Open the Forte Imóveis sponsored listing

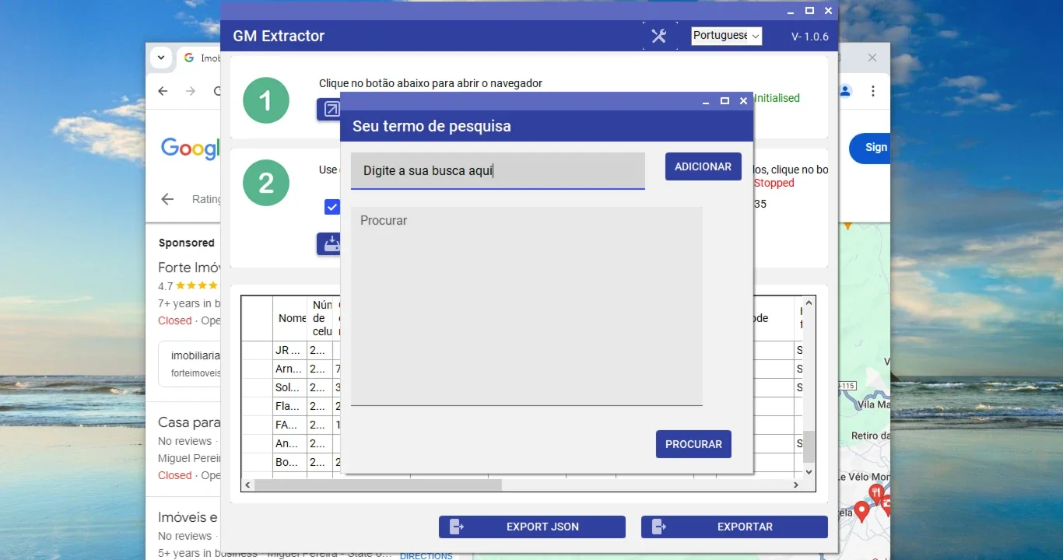(189, 268)
